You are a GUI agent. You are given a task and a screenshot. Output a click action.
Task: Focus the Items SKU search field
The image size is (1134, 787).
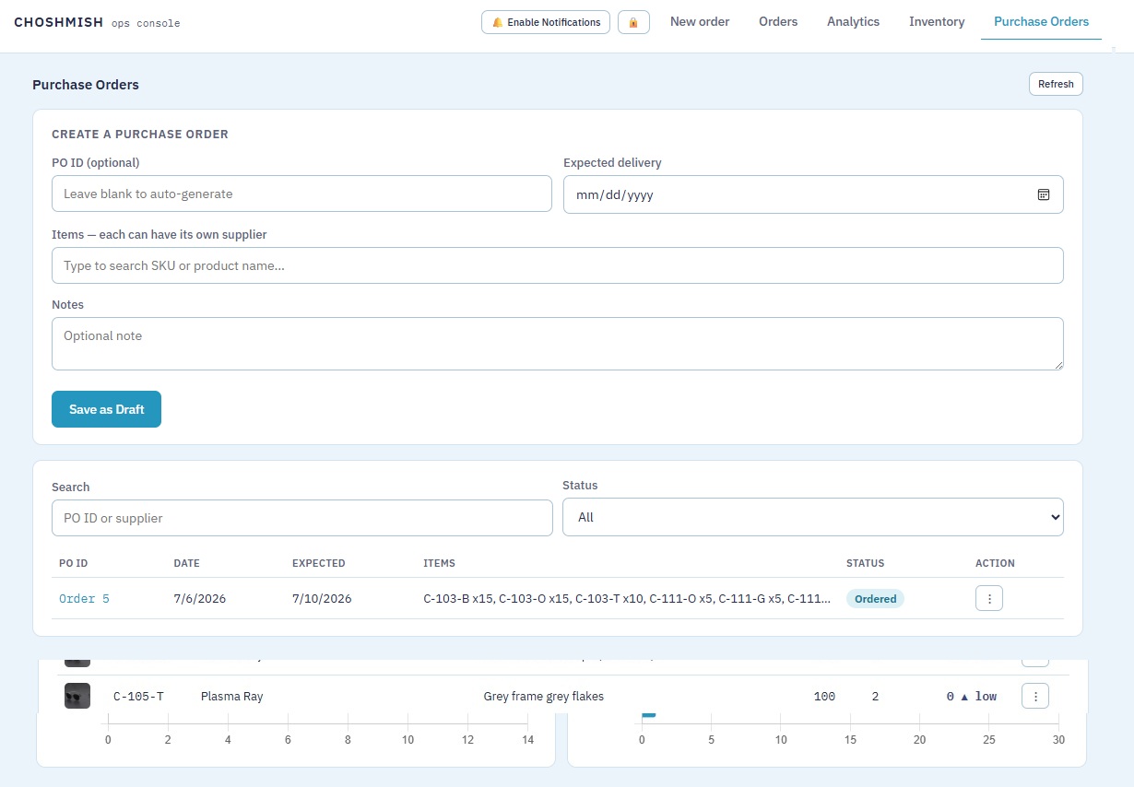[558, 265]
